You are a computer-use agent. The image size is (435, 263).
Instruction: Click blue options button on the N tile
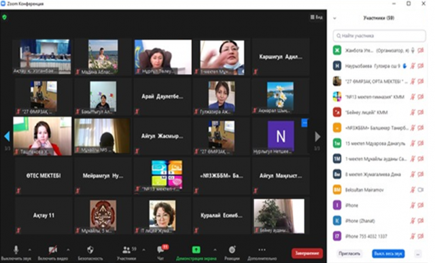(x=304, y=122)
